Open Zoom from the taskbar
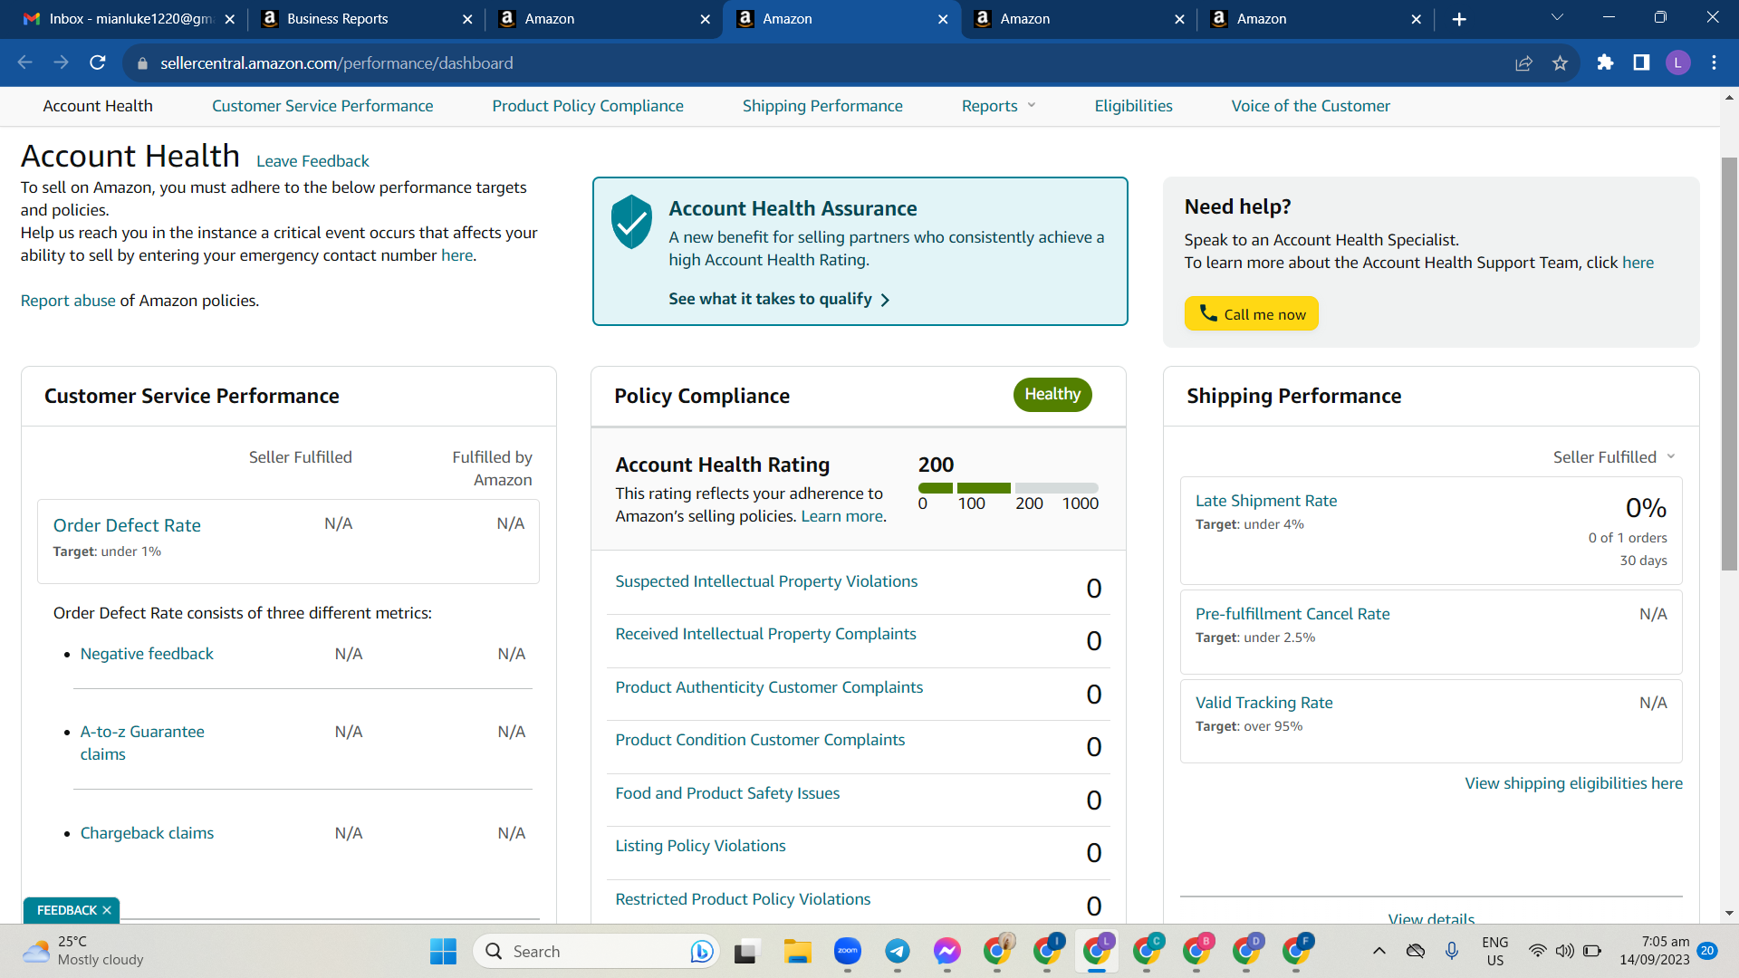This screenshot has height=978, width=1739. [x=848, y=951]
